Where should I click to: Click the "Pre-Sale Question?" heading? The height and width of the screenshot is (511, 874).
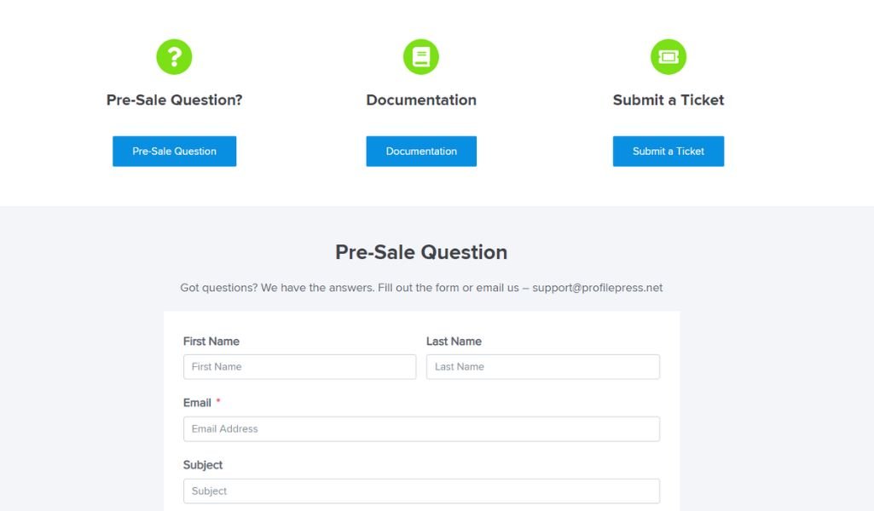pyautogui.click(x=175, y=100)
